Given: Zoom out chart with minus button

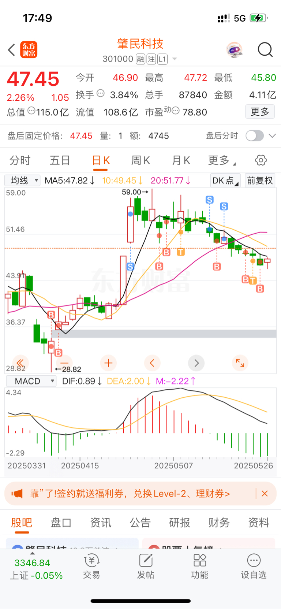Looking at the screenshot, I should [64, 363].
